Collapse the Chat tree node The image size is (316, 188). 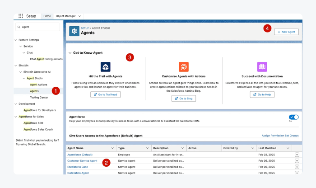[x=24, y=52]
